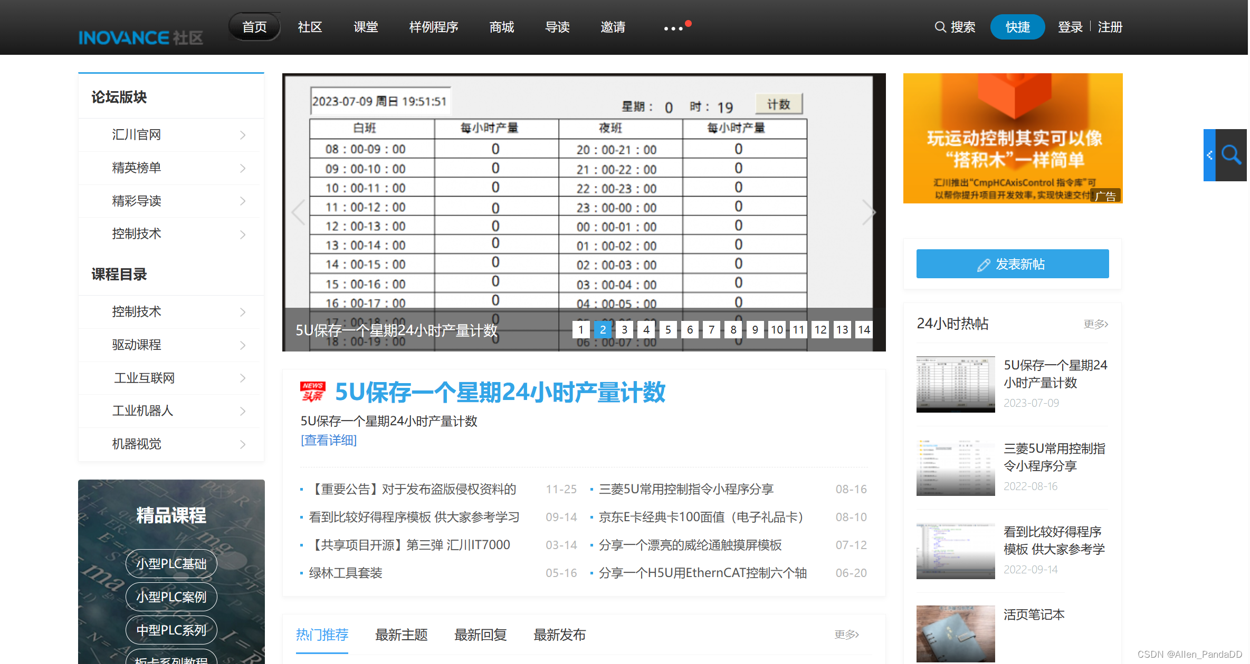Click 更多 next to 24小时热帖

(x=1096, y=324)
